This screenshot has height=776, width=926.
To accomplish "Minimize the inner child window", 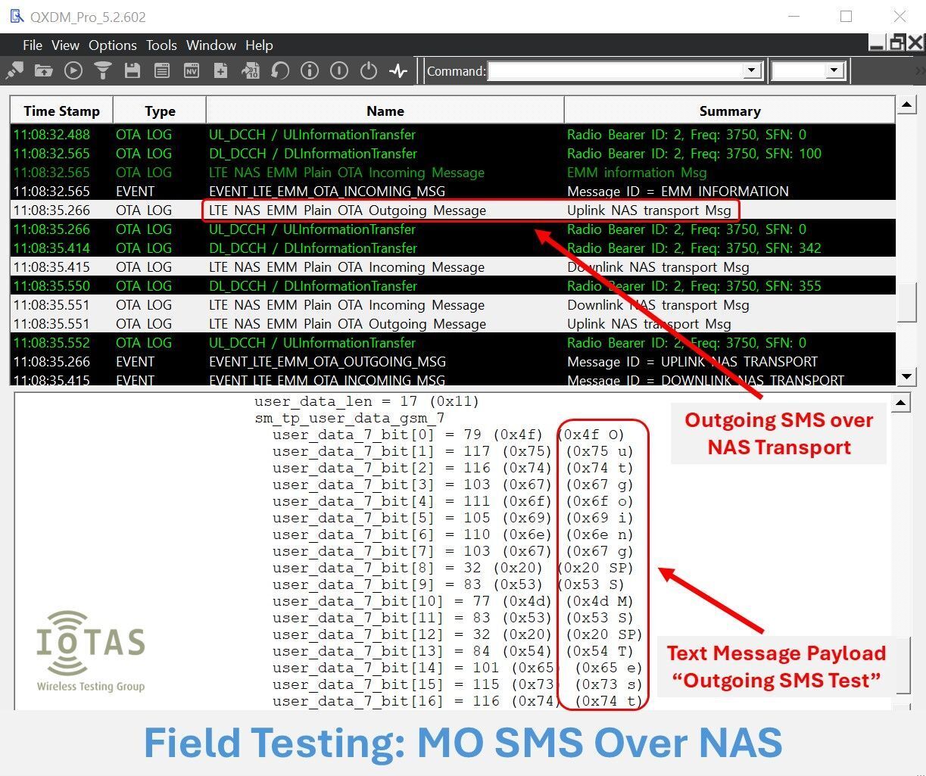I will (x=877, y=44).
